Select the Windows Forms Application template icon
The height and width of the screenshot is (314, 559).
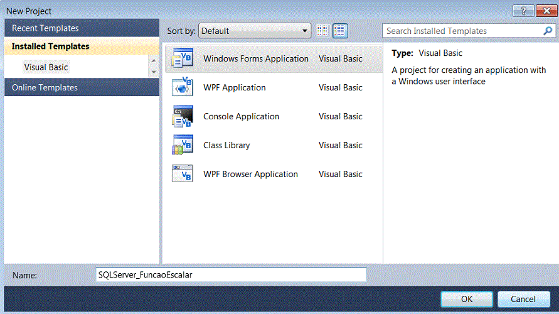click(x=183, y=58)
